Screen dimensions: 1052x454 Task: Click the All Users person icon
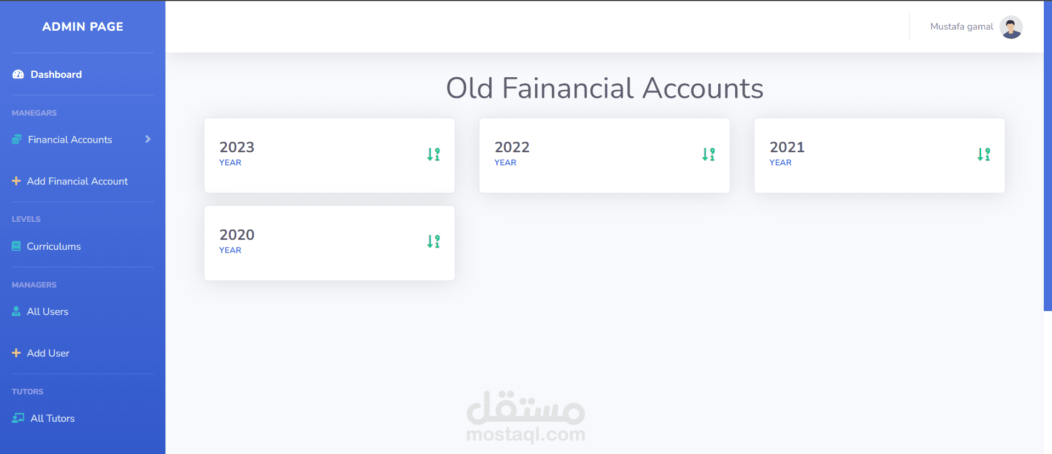16,312
